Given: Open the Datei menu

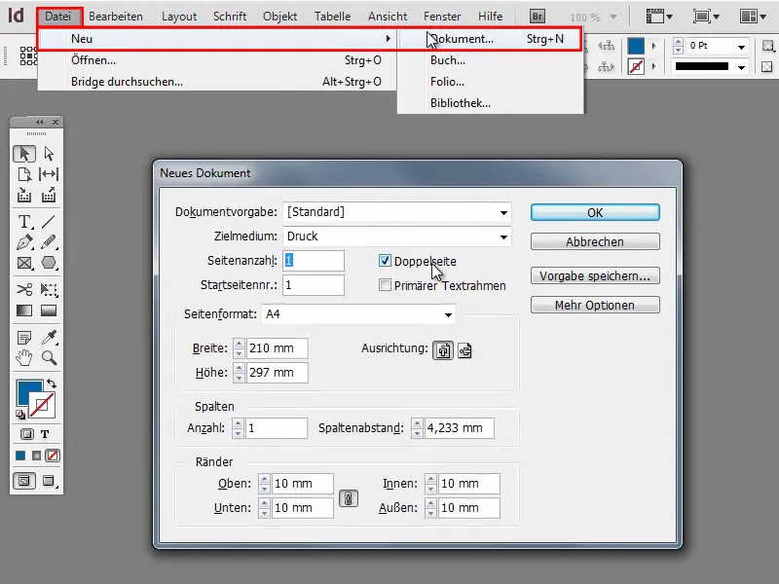Looking at the screenshot, I should coord(58,17).
